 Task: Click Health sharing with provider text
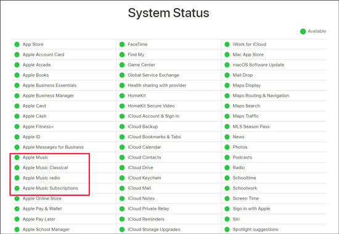157,85
